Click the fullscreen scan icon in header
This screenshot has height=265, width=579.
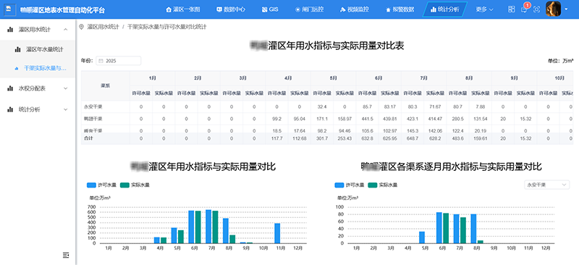coord(537,9)
